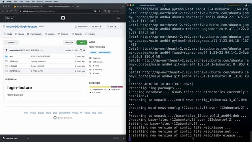
Task: Open the Blocks menu
Action: (40, 2)
